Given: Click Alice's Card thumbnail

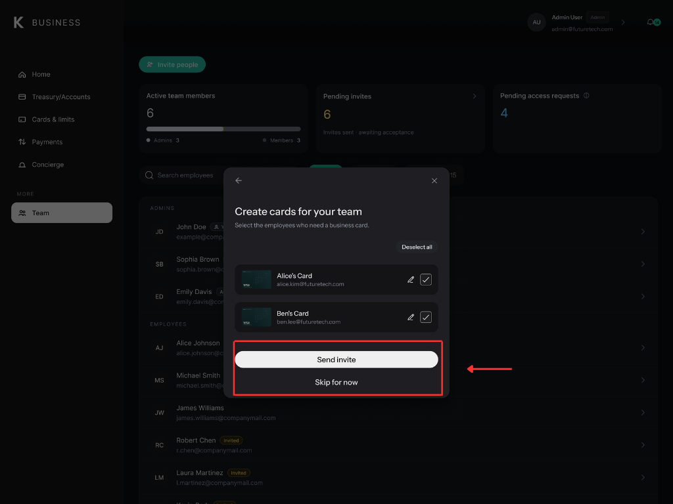Looking at the screenshot, I should click(x=256, y=280).
